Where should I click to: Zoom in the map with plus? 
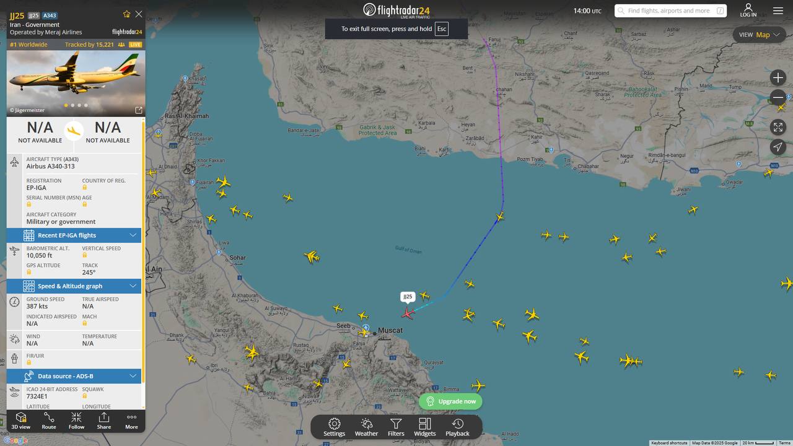[778, 77]
